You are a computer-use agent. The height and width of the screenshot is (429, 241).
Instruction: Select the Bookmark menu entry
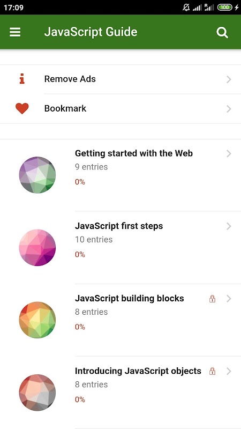point(120,109)
